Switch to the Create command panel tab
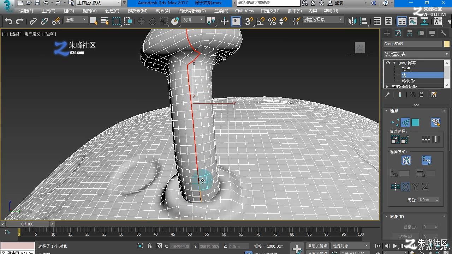452x254 pixels. 387,33
